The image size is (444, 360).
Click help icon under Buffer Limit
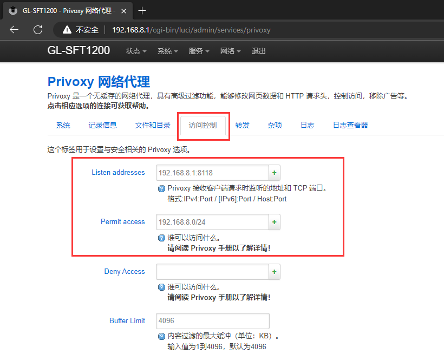pos(161,336)
